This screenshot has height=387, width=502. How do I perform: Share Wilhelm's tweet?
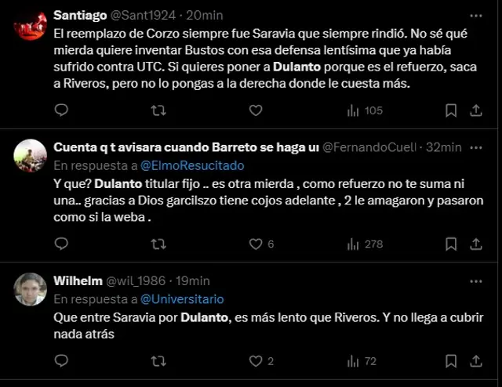[476, 361]
